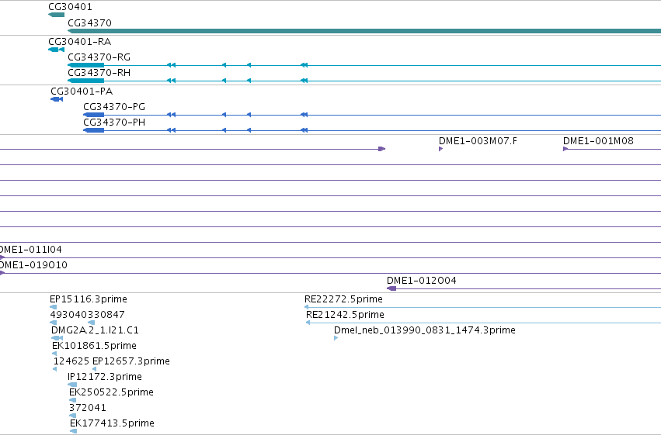Select the CG30401 gene glyph
Image resolution: width=661 pixels, height=435 pixels.
56,15
